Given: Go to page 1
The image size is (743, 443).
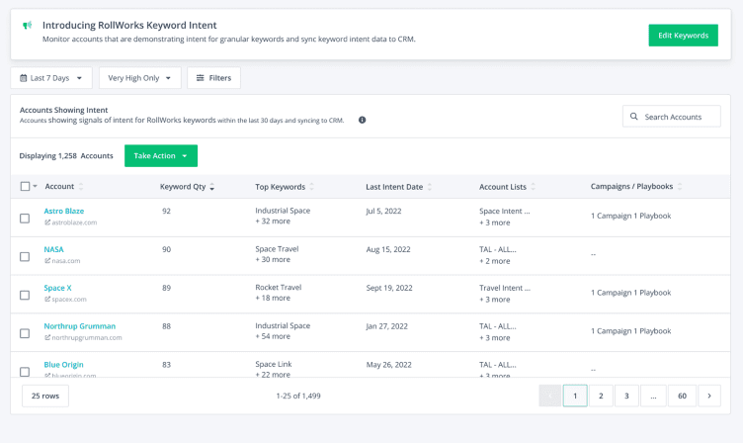Looking at the screenshot, I should (x=575, y=396).
